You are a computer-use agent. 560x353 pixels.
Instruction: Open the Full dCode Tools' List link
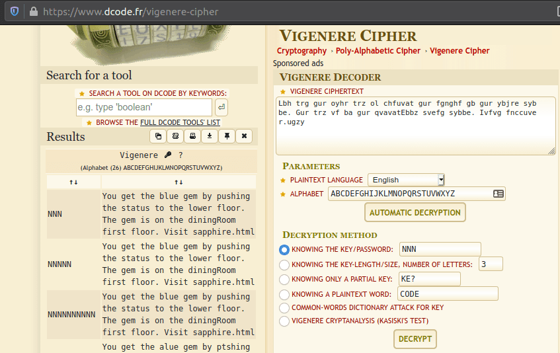pos(180,122)
